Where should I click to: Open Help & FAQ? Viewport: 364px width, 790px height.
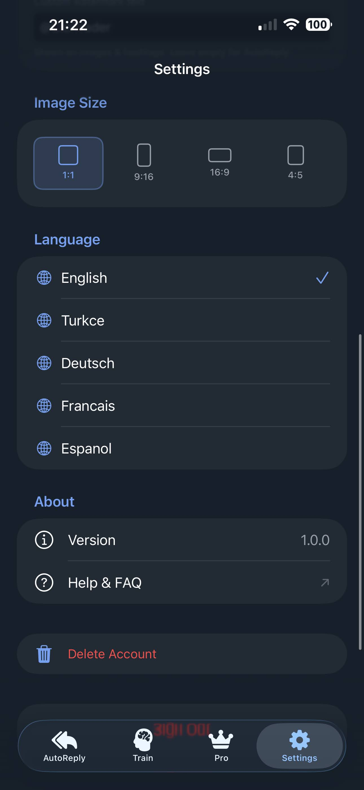coord(104,582)
